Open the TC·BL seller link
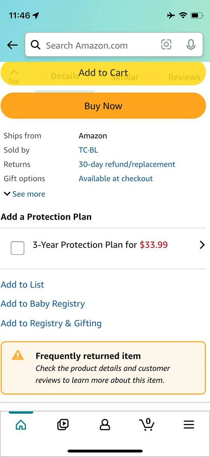The width and height of the screenshot is (210, 457). pyautogui.click(x=89, y=150)
